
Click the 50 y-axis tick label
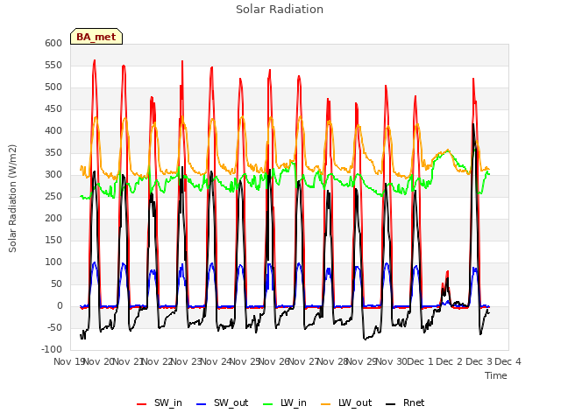[56, 283]
